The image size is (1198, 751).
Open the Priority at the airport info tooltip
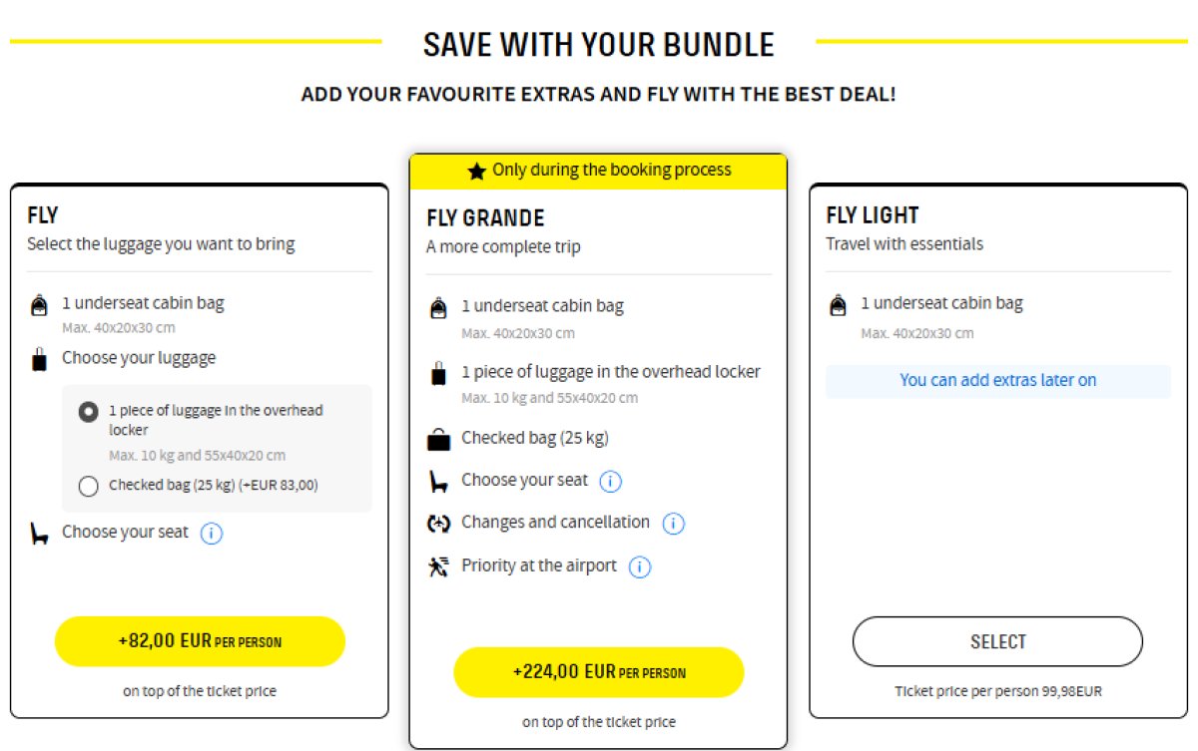point(639,566)
